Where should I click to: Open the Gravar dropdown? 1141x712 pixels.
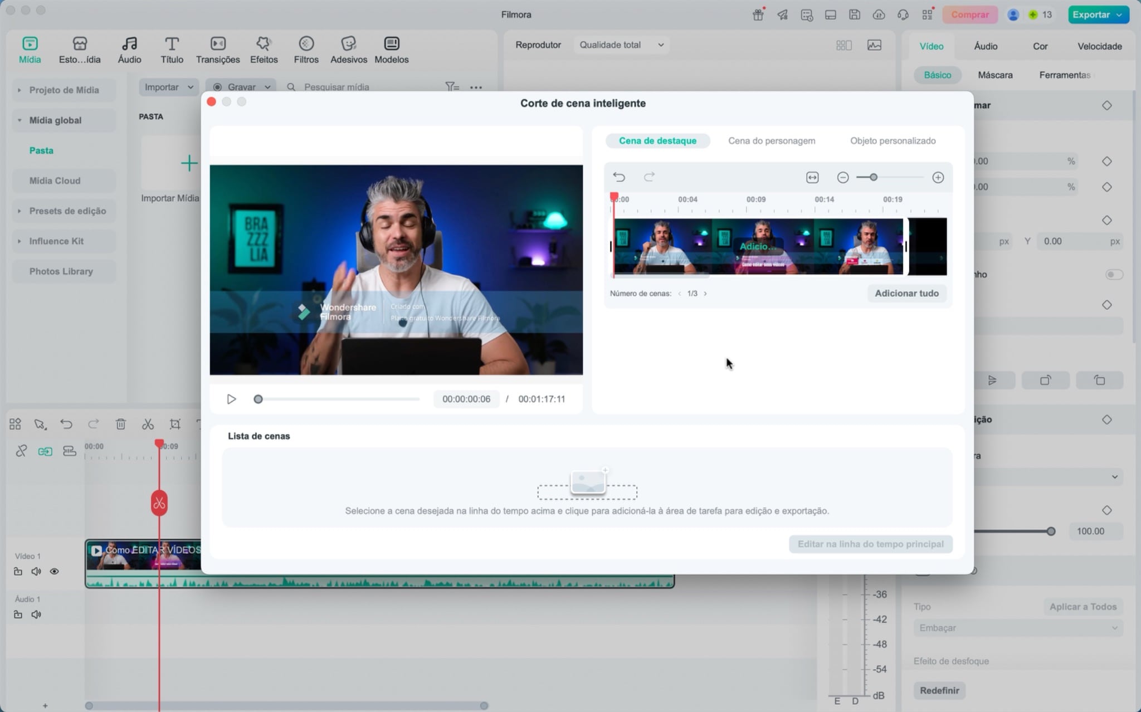click(241, 87)
